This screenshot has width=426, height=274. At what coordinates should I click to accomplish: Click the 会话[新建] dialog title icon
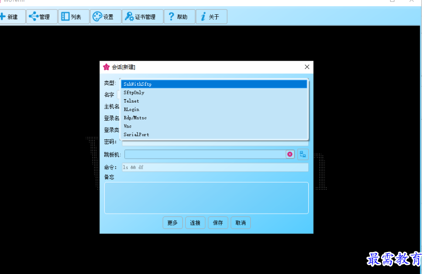coord(106,67)
